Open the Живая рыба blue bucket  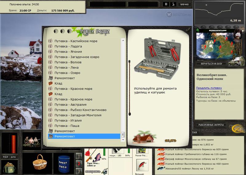64,164
